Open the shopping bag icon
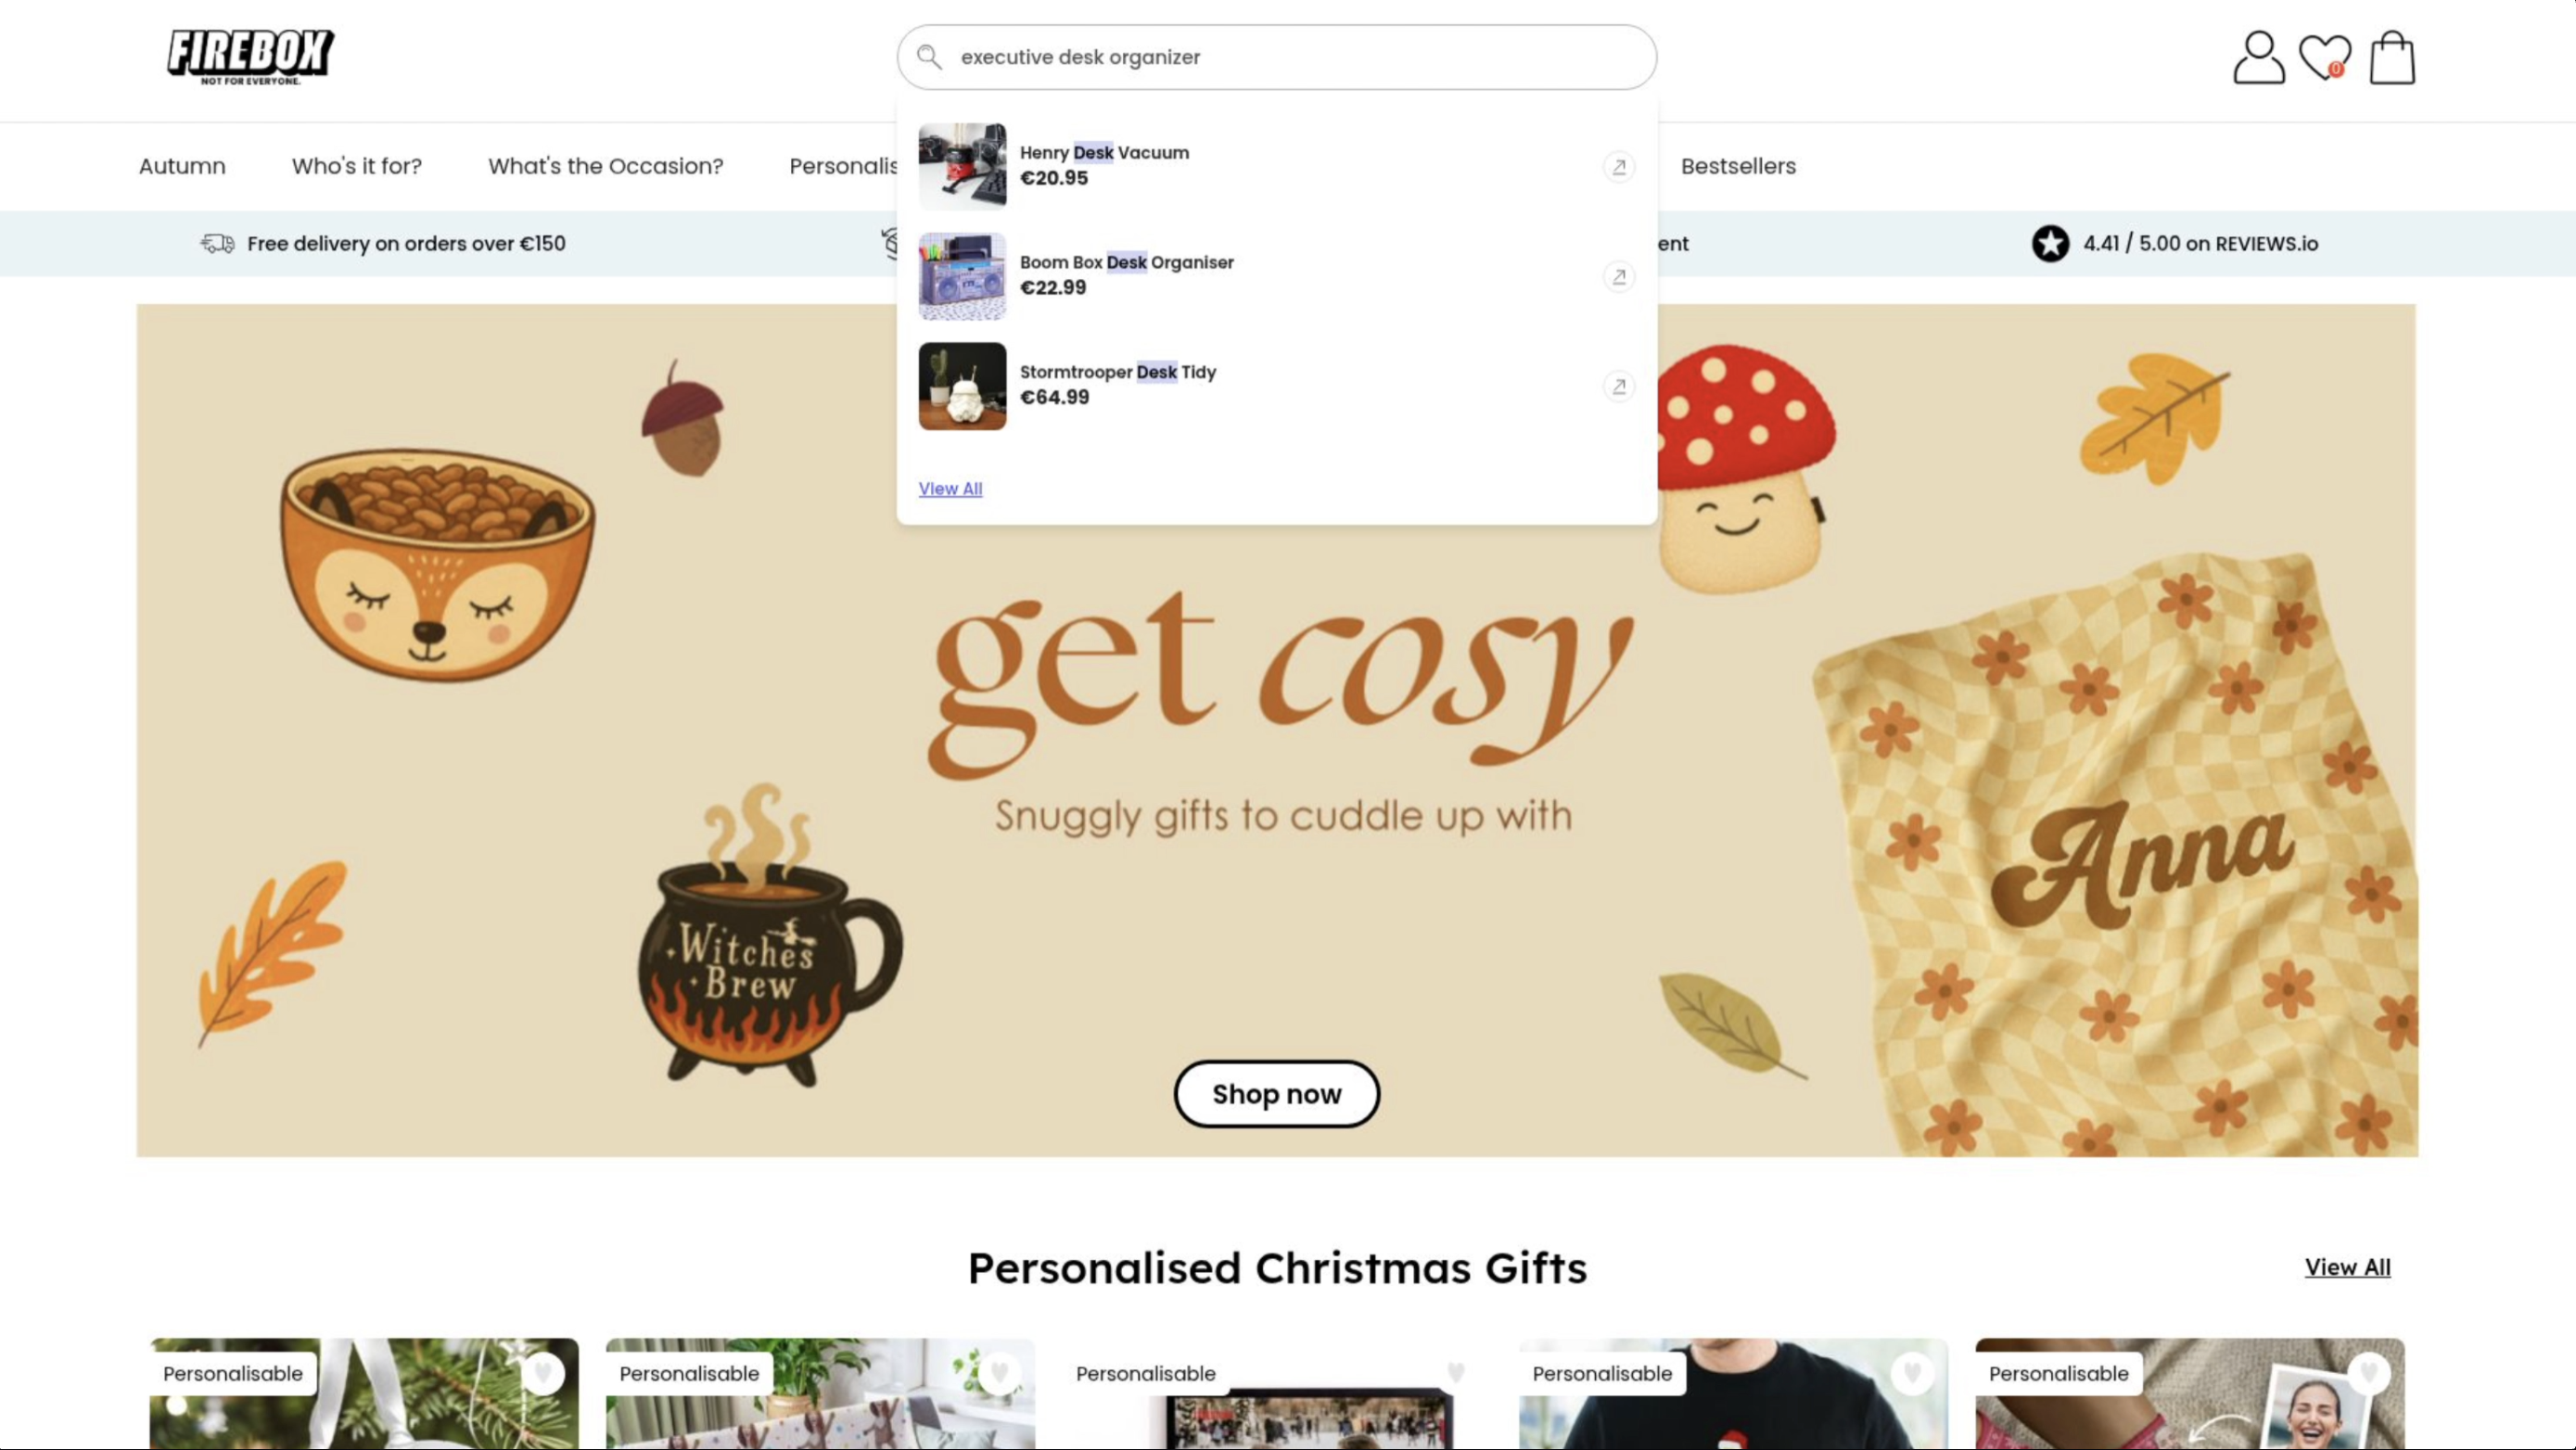 pyautogui.click(x=2392, y=57)
